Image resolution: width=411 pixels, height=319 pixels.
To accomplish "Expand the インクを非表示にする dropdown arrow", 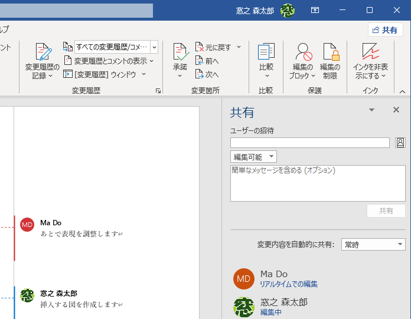I will [x=383, y=76].
